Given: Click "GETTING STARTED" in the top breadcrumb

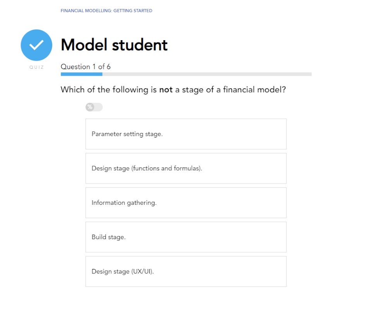Looking at the screenshot, I should (133, 11).
